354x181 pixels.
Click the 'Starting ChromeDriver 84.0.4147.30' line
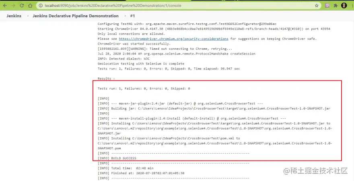[214, 29]
